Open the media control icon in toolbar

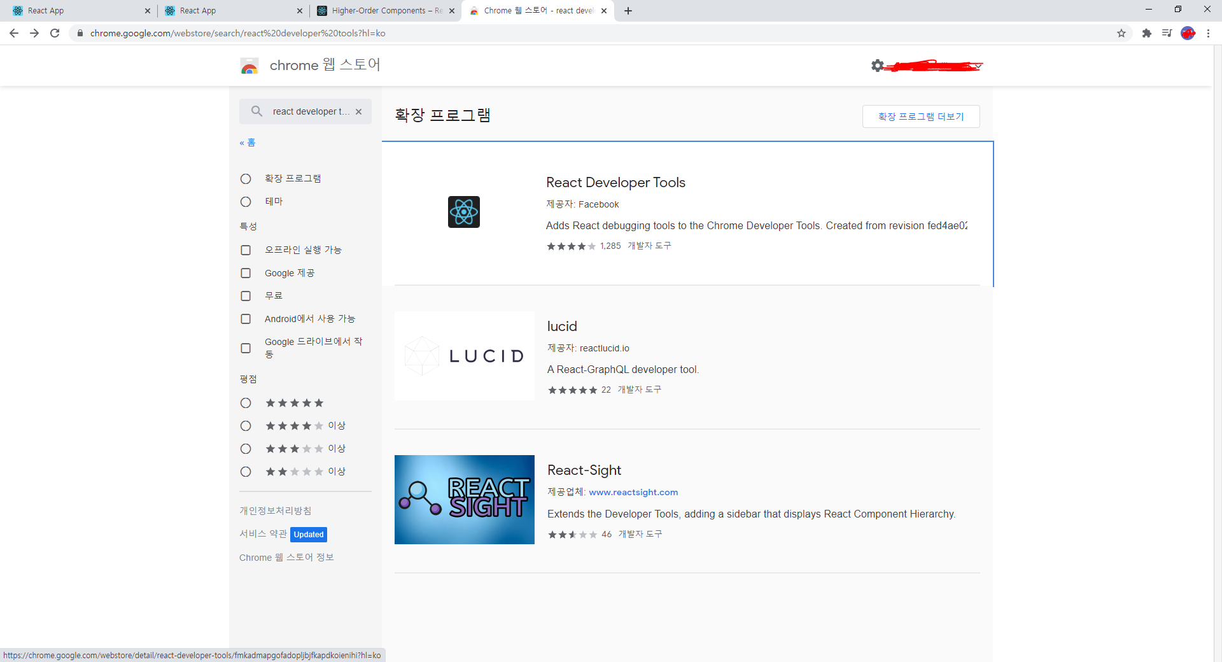1167,33
